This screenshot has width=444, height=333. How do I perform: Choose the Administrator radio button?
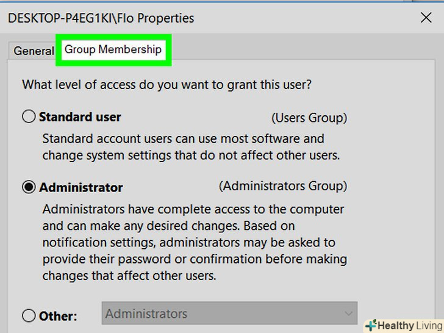click(29, 187)
